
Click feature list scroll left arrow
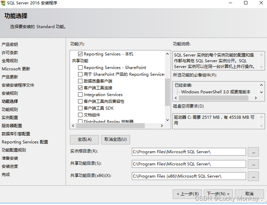pos(73,126)
